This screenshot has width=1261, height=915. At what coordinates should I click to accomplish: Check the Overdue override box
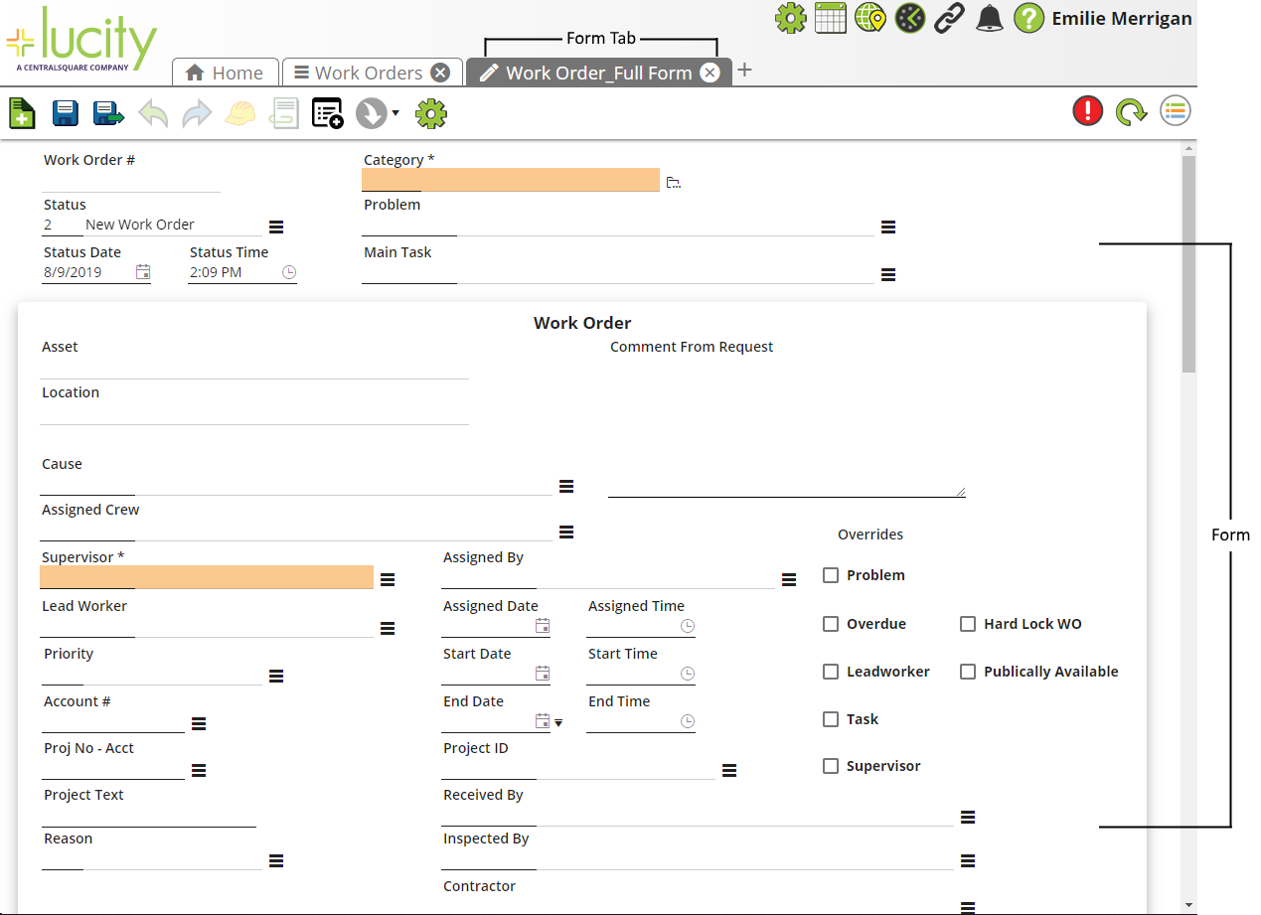(831, 624)
